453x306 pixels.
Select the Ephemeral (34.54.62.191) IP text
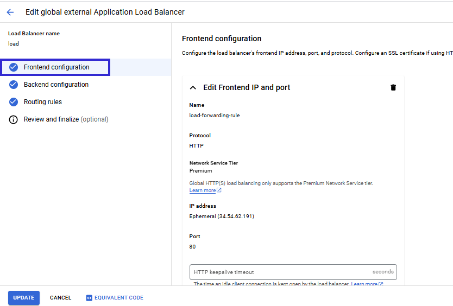[222, 216]
